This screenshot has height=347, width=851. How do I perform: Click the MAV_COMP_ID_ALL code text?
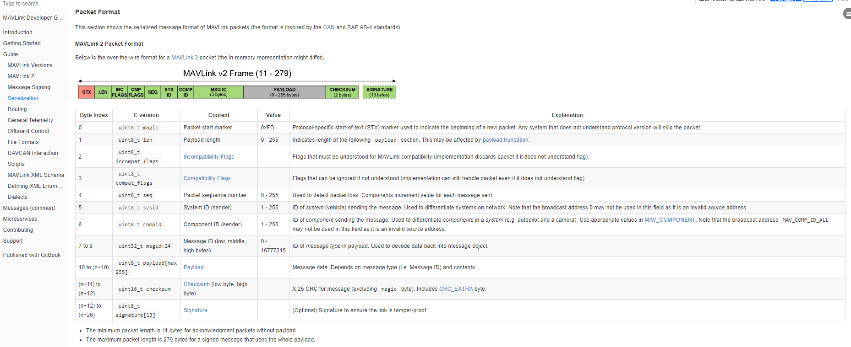click(x=805, y=220)
